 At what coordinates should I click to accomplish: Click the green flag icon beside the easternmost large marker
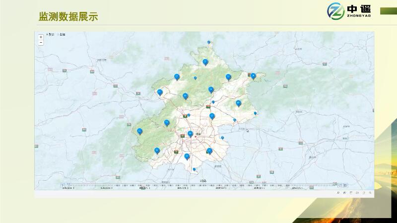click(249, 75)
